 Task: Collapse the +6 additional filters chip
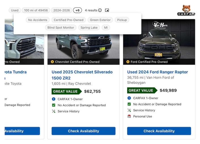click(x=77, y=10)
